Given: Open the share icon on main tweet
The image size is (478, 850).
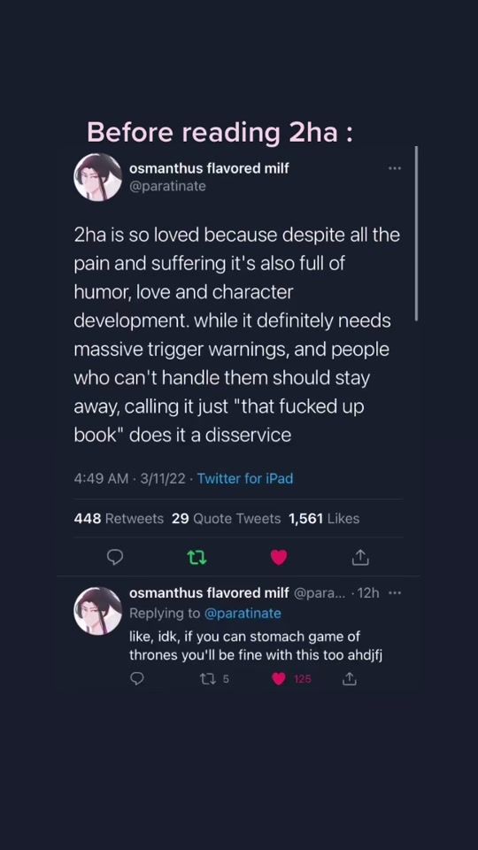Looking at the screenshot, I should [x=361, y=557].
